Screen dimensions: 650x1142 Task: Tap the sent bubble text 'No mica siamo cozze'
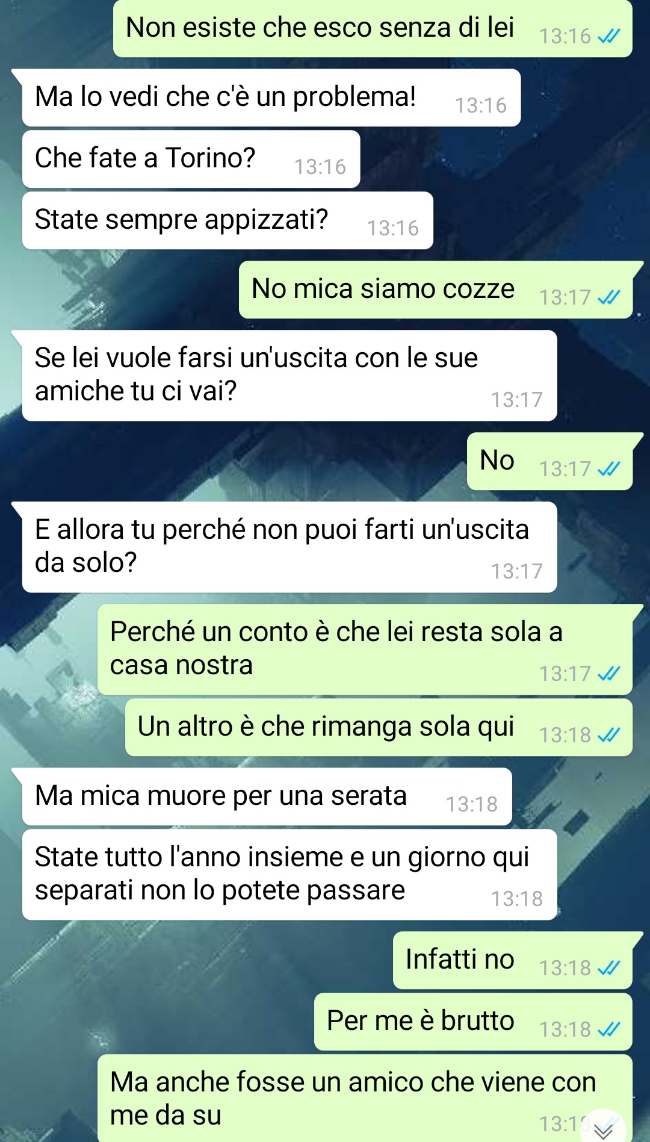(x=383, y=289)
